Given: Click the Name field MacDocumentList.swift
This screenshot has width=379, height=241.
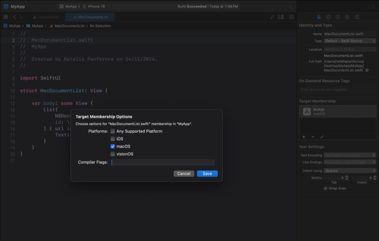Looking at the screenshot, I should 350,34.
